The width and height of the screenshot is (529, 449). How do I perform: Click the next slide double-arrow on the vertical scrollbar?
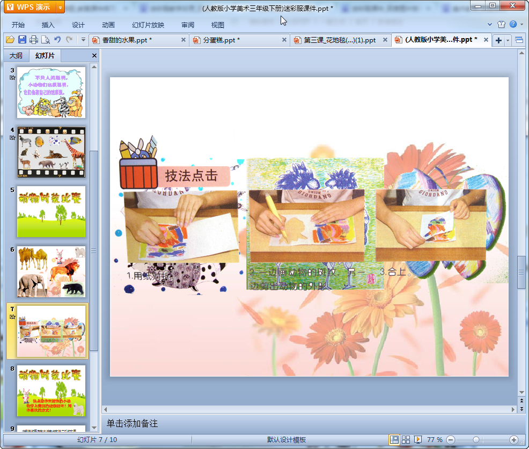521,409
